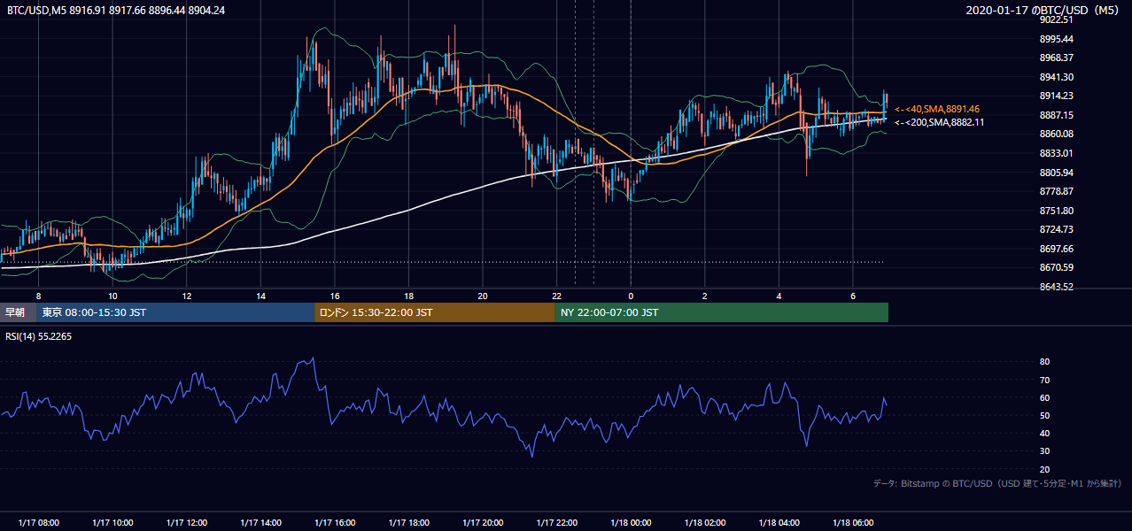Image resolution: width=1132 pixels, height=531 pixels.
Task: Click price axis value 8914.23
Action: tap(1058, 96)
